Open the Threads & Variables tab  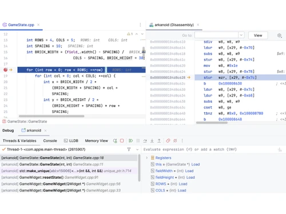pos(19,141)
